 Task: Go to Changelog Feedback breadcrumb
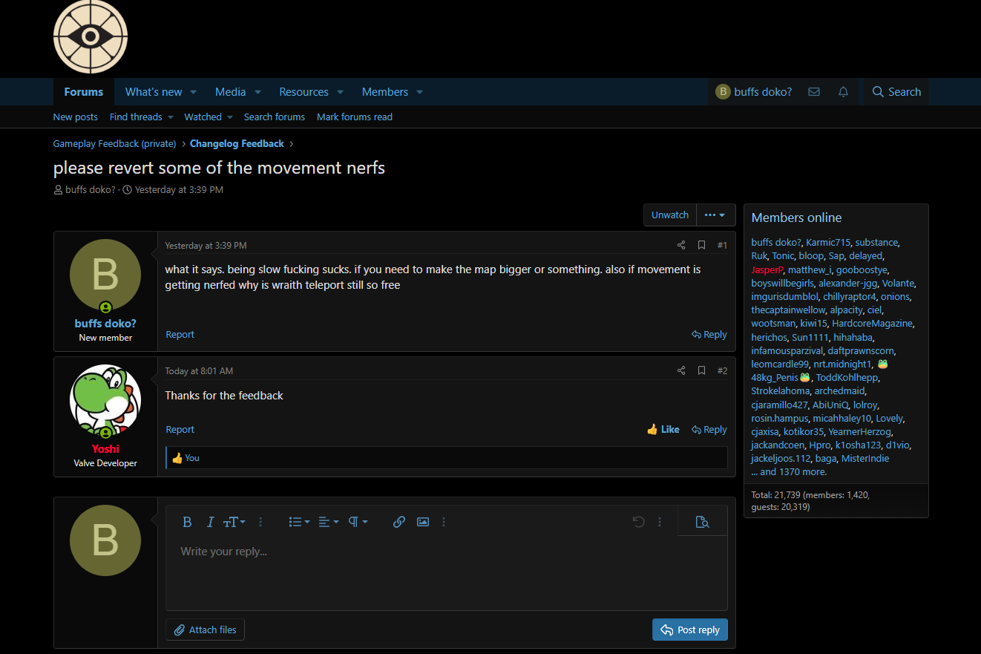(237, 143)
